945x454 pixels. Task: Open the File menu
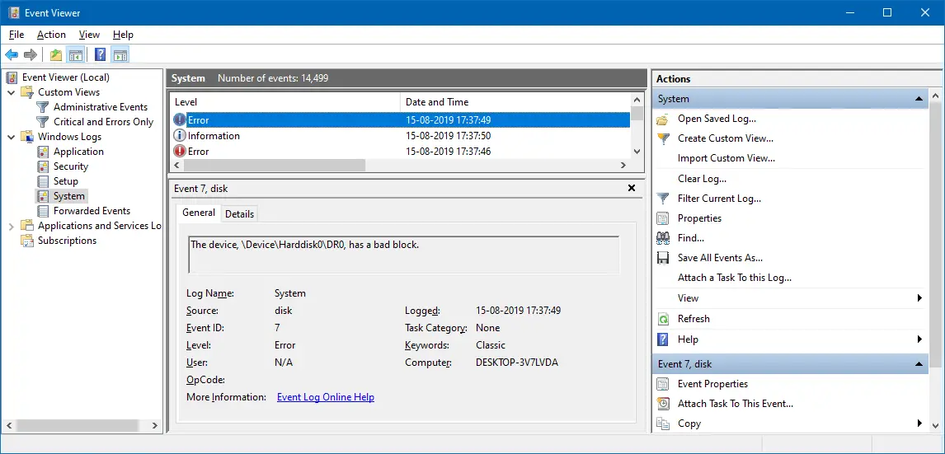[x=16, y=35]
